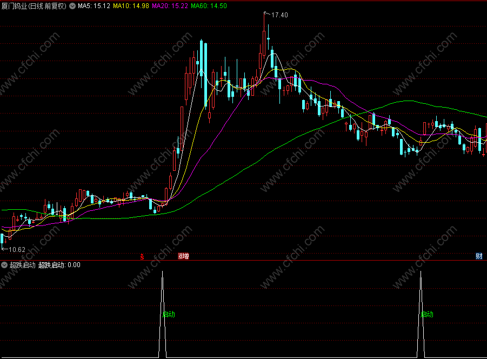The image size is (487, 359).
Task: Expand the 超跌启动 indicator dropdown arrow
Action: (x=4, y=265)
